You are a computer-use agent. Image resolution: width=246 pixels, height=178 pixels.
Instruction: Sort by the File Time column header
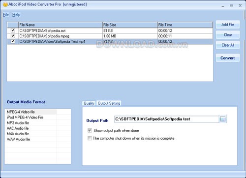185,25
